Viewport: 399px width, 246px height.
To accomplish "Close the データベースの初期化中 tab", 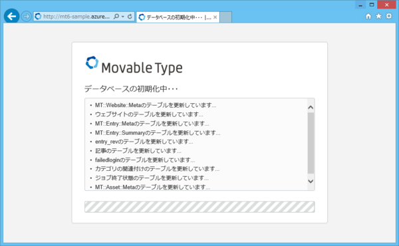I will click(x=215, y=17).
